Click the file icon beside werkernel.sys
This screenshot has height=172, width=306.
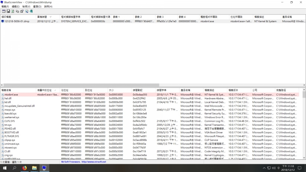tap(3, 117)
